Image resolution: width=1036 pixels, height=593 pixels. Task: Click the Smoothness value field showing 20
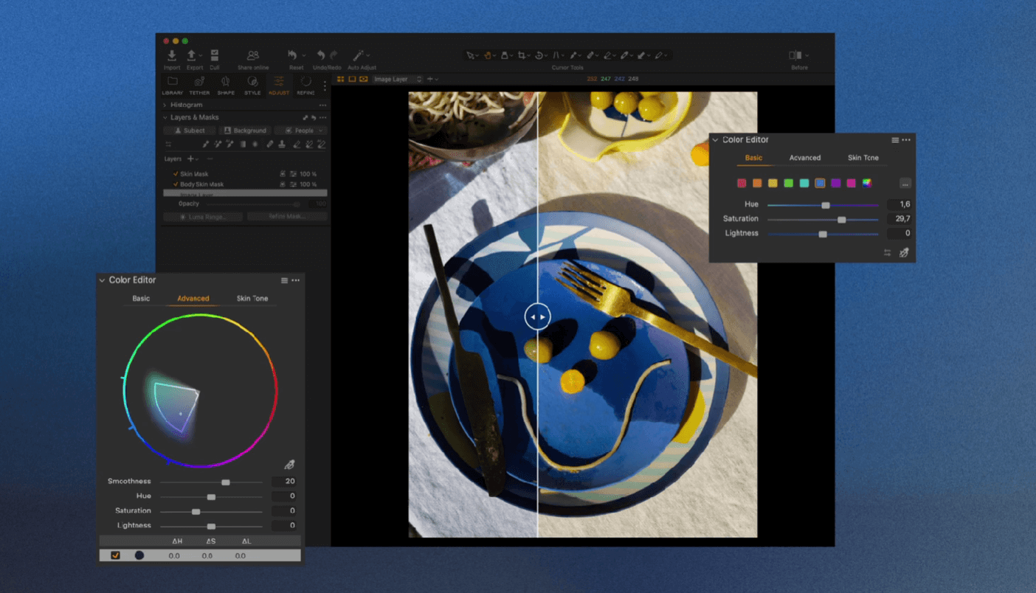(x=283, y=482)
